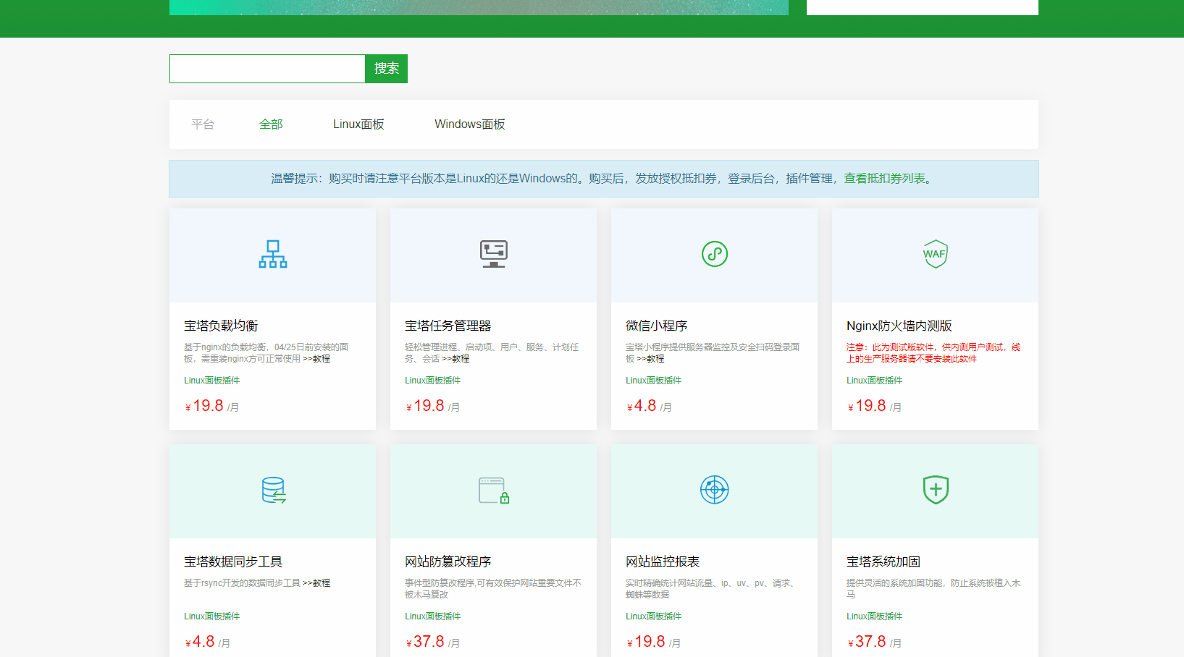This screenshot has height=657, width=1184.
Task: Click the 网站防篡改程序 description text
Action: click(493, 589)
